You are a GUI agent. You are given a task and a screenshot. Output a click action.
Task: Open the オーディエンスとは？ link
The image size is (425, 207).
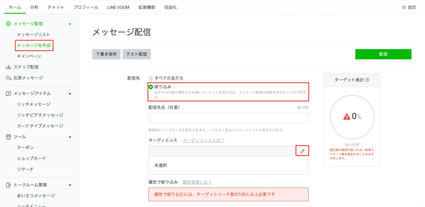click(203, 140)
